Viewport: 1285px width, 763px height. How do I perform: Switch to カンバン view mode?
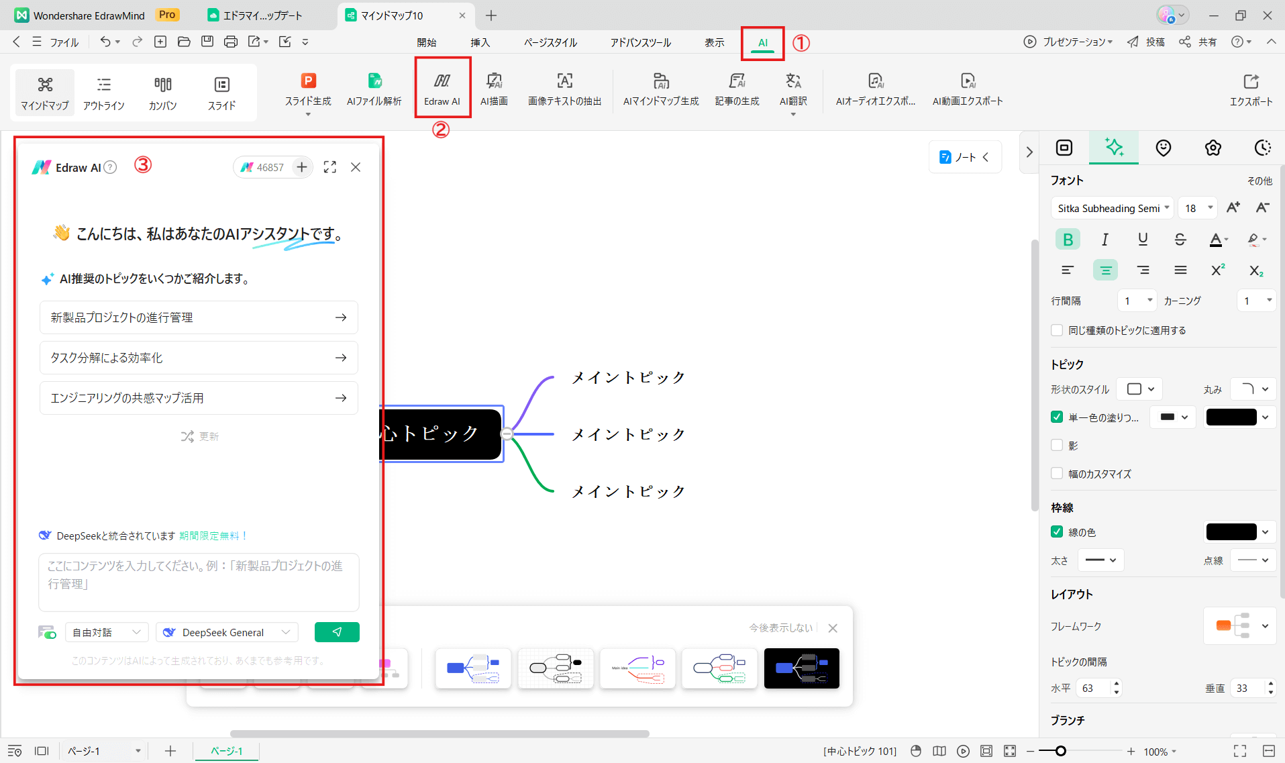[162, 93]
